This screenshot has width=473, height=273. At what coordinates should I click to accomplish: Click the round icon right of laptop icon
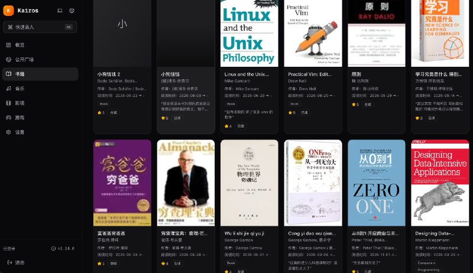pos(72,11)
